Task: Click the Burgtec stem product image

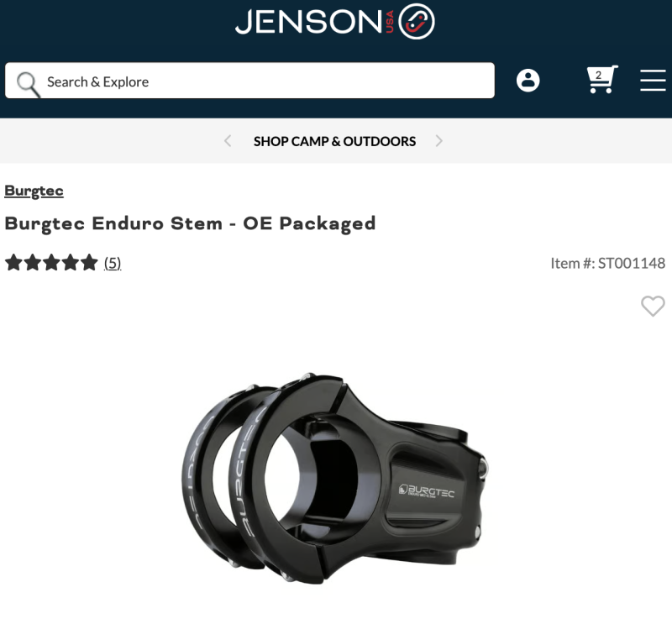Action: (x=335, y=478)
